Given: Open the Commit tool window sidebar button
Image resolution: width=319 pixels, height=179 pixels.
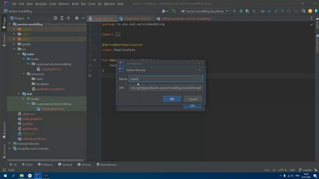Looking at the screenshot, I should point(4,40).
